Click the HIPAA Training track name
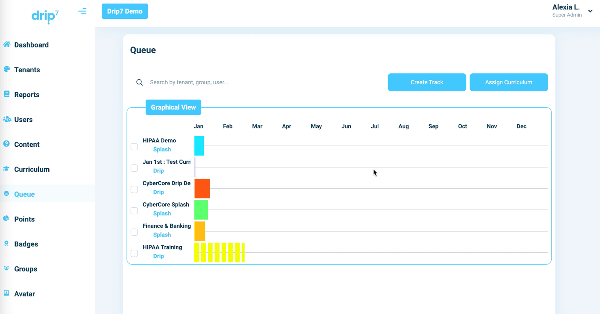This screenshot has height=314, width=600. click(x=162, y=247)
